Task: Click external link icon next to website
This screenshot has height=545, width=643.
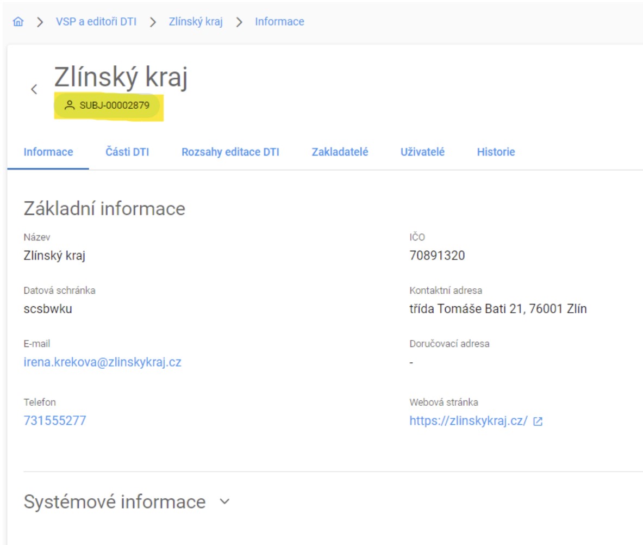Action: pos(538,422)
